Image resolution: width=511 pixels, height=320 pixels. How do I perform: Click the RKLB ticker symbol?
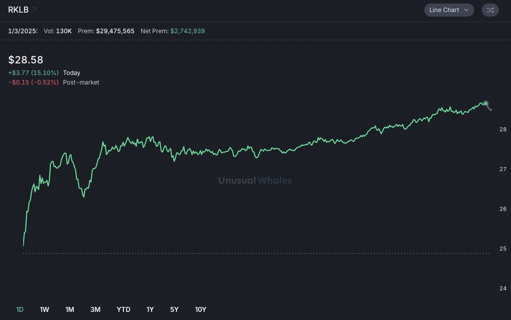(18, 10)
